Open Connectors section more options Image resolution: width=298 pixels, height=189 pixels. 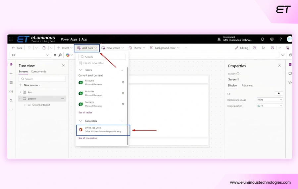pos(122,121)
